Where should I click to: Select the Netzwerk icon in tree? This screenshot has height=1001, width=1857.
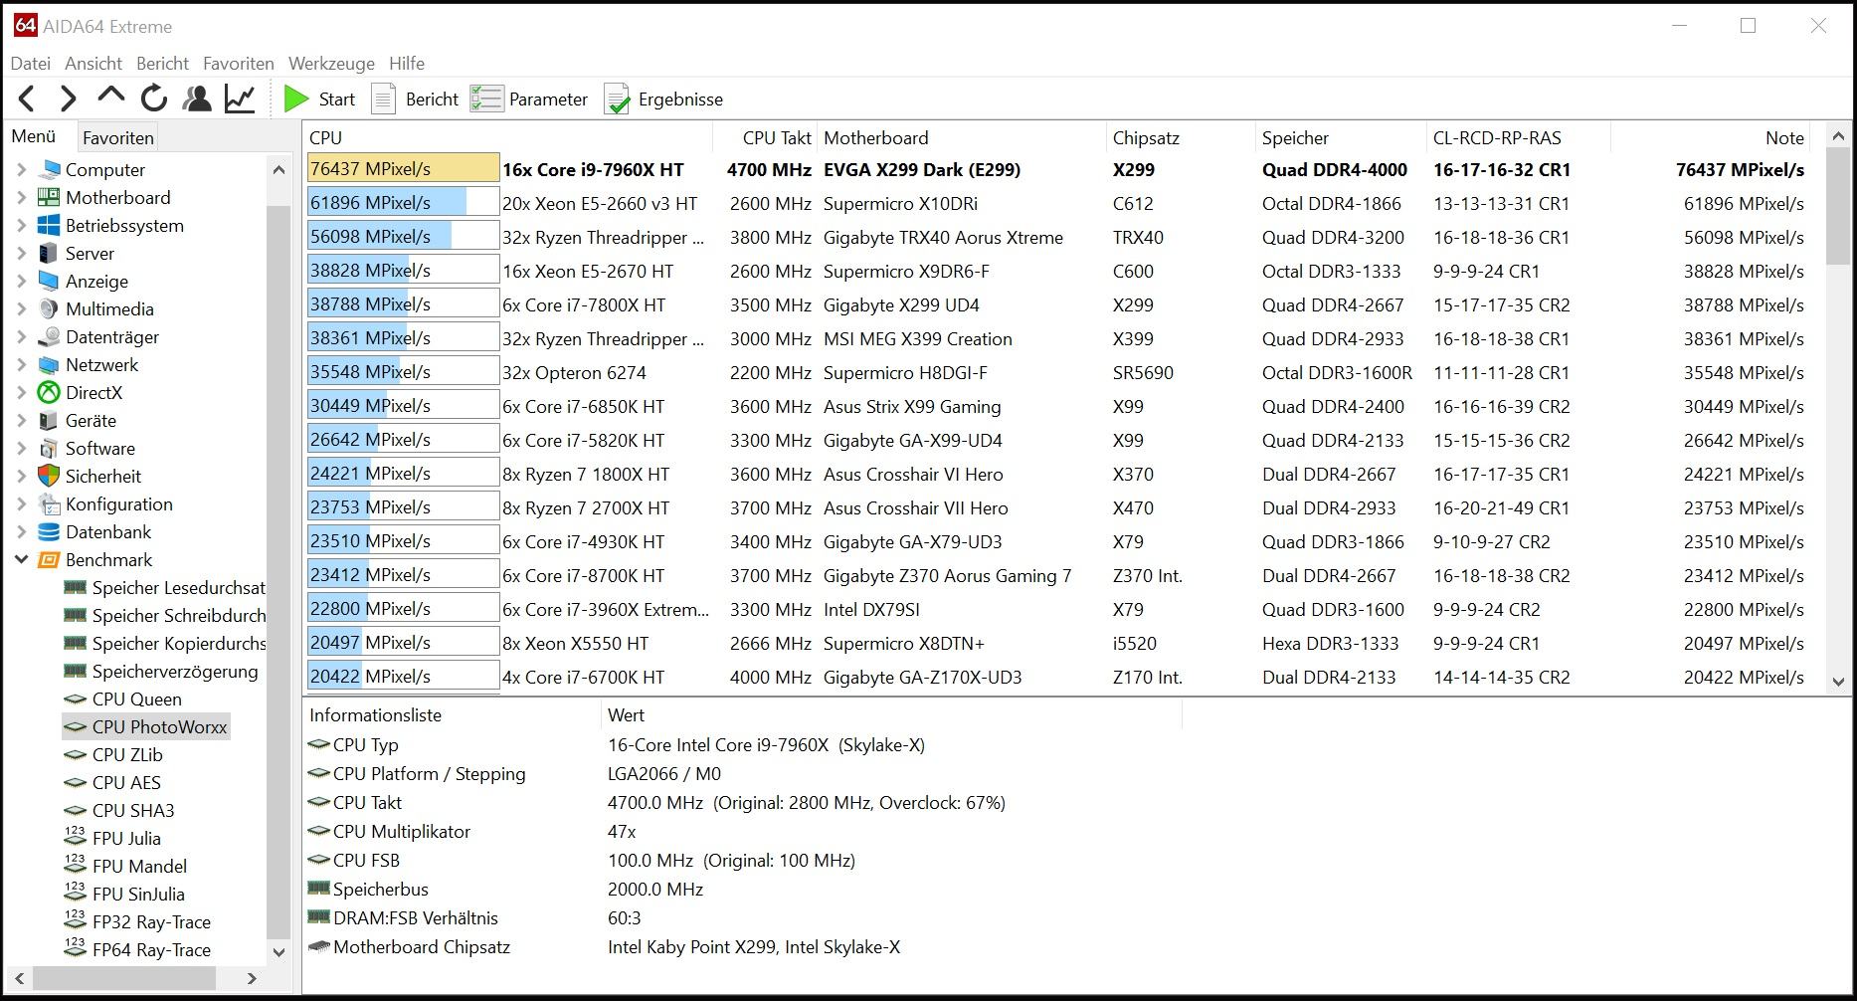tap(49, 365)
